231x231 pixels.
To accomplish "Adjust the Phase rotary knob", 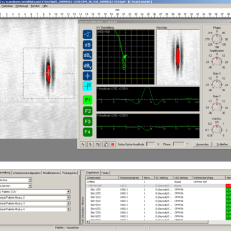I will coord(217,39).
